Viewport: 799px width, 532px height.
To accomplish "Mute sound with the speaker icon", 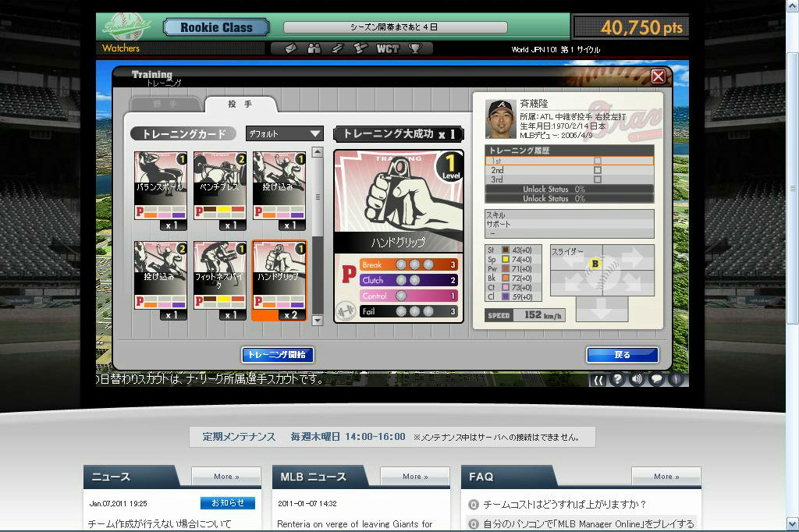I will click(x=637, y=379).
